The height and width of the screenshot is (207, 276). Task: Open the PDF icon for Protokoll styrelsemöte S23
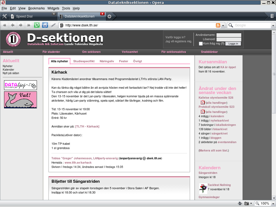click(x=203, y=111)
